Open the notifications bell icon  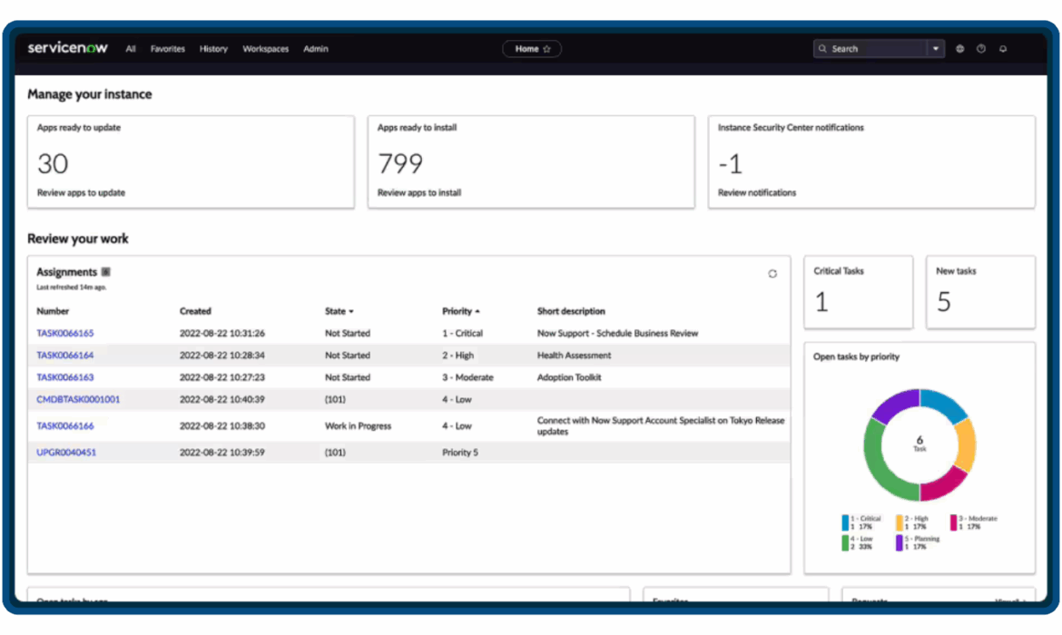click(1003, 49)
